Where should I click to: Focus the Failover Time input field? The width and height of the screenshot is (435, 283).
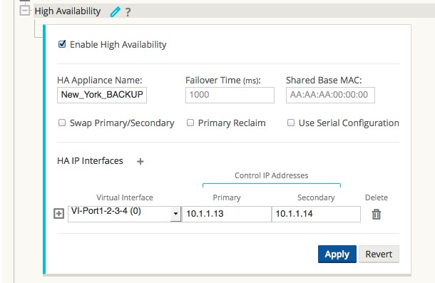[230, 95]
